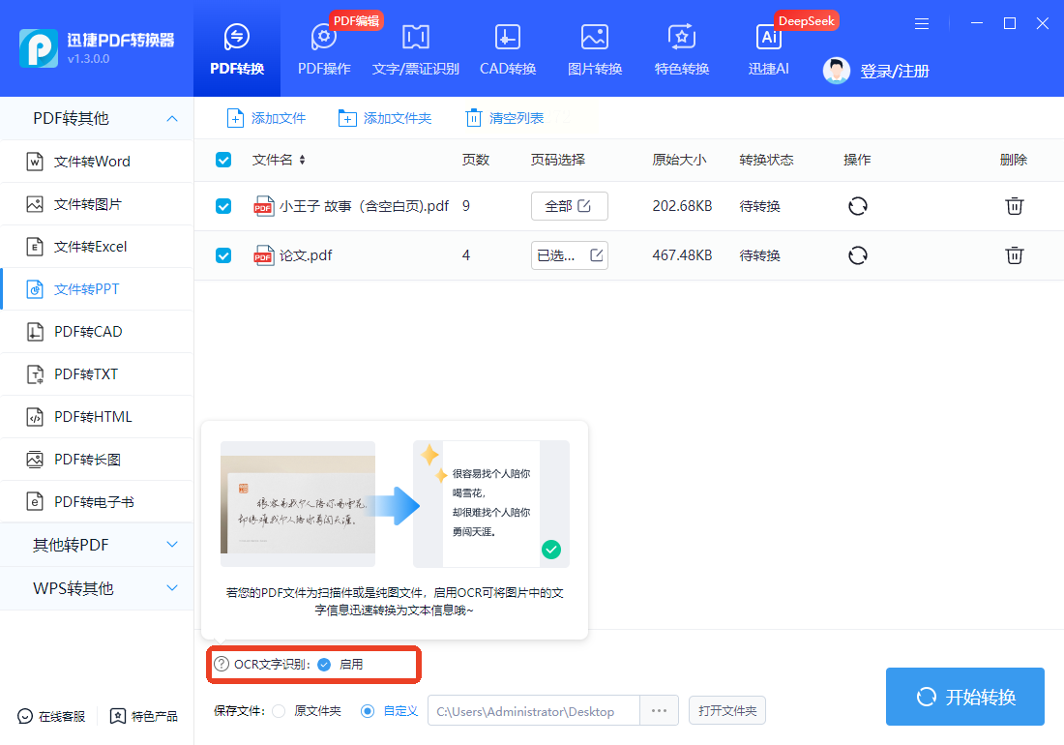The image size is (1064, 745).
Task: Click the browse ellipsis button
Action: pyautogui.click(x=659, y=711)
